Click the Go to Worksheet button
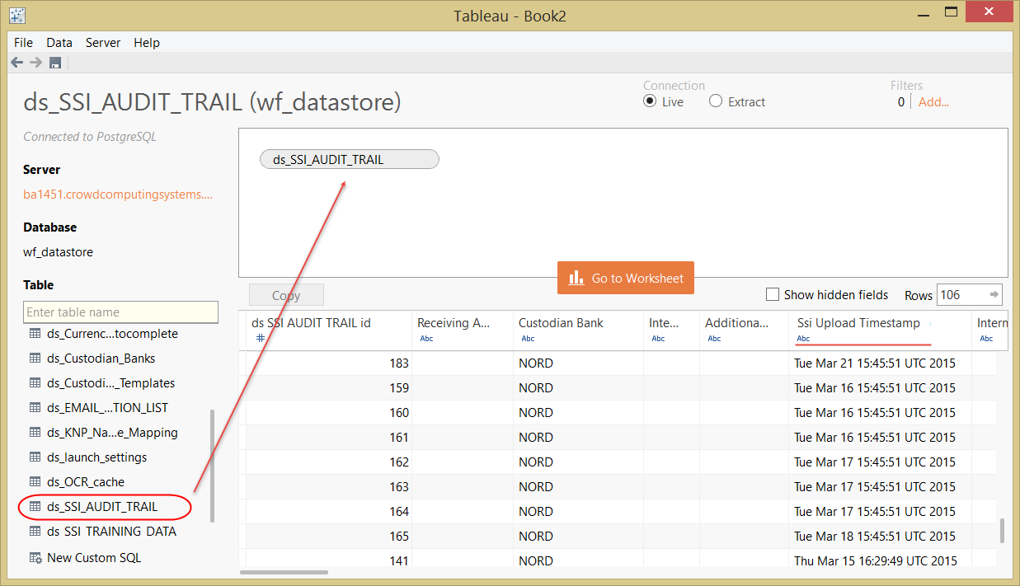1020x586 pixels. 626,278
